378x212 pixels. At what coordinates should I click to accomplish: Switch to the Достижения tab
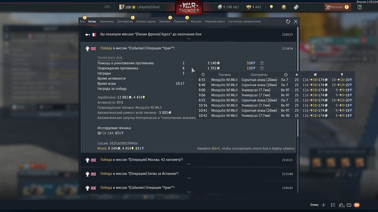coord(125,22)
